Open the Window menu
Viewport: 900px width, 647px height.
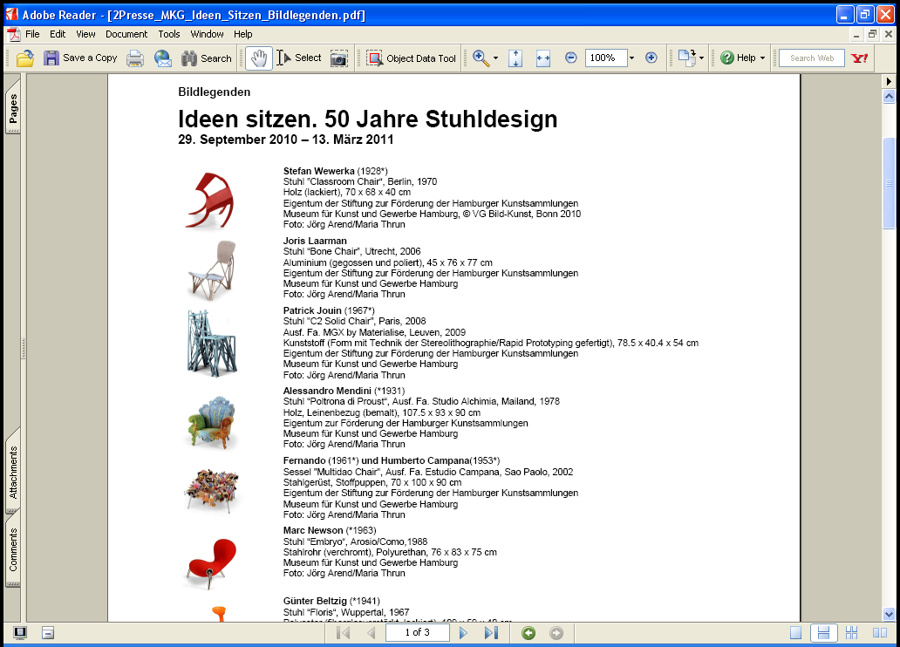(208, 34)
